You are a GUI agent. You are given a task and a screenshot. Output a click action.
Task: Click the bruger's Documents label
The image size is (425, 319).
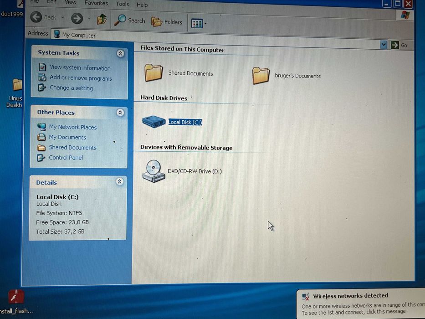(x=297, y=76)
